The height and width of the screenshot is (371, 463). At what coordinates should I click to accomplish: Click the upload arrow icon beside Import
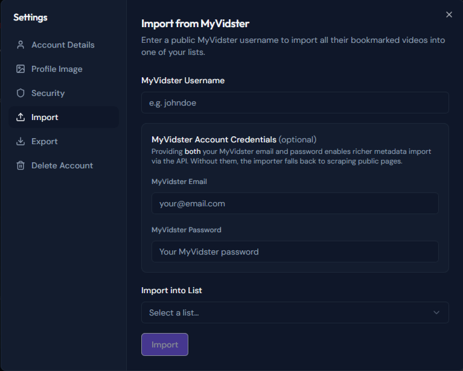tap(21, 117)
